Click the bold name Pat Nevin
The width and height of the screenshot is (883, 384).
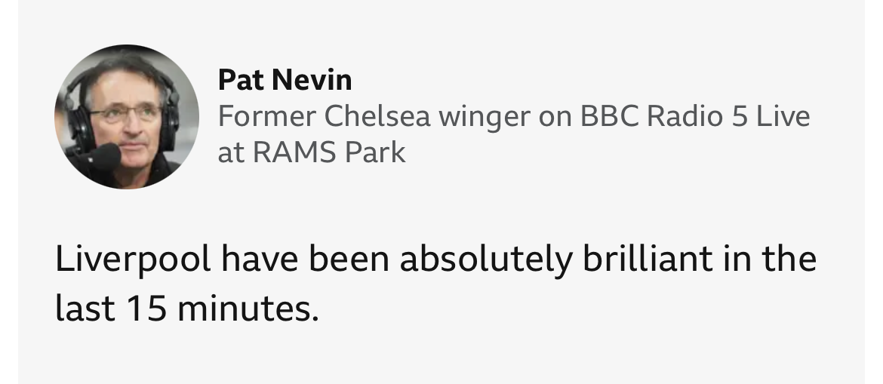pos(285,78)
